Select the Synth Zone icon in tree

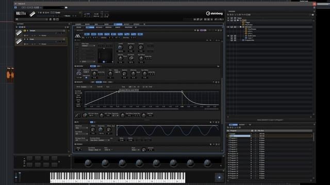(x=246, y=36)
